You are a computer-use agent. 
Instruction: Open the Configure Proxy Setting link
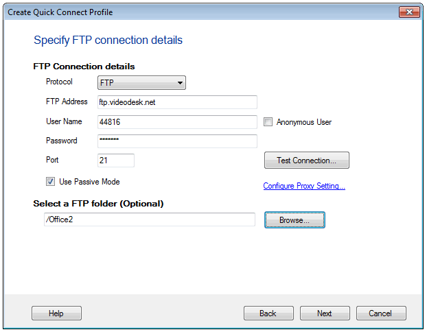tap(304, 186)
